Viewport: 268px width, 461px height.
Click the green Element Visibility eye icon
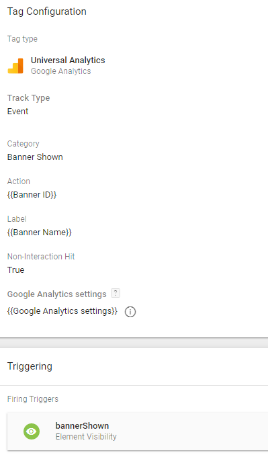coord(32,431)
